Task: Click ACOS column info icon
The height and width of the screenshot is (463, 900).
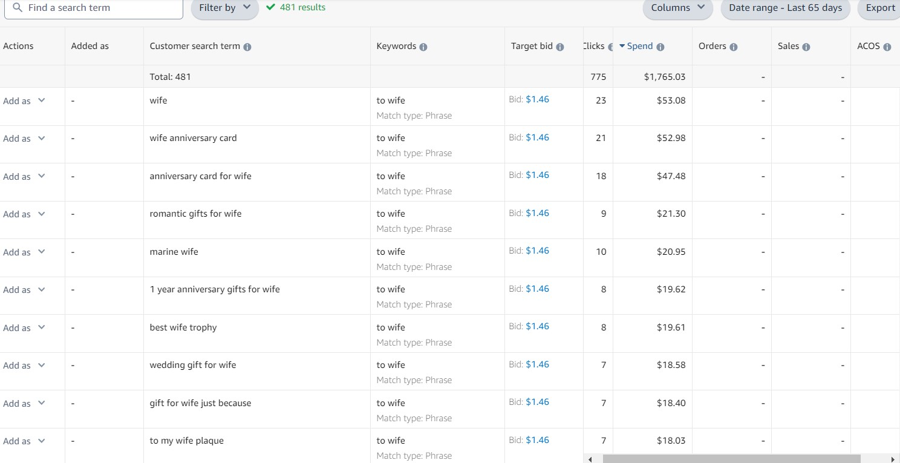Action: coord(887,47)
